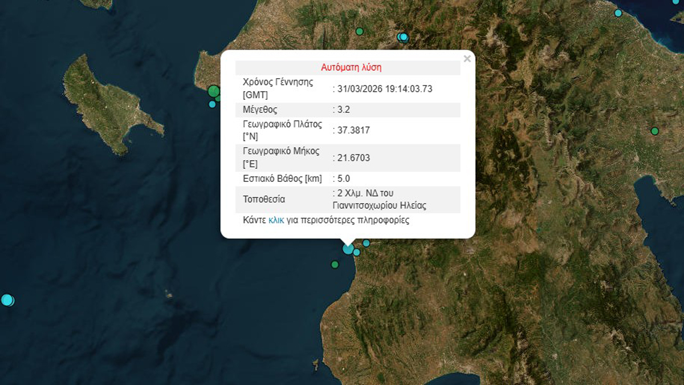This screenshot has width=684, height=385.
Task: Click the green quake dot southwest of the coast cluster
Action: 335,264
